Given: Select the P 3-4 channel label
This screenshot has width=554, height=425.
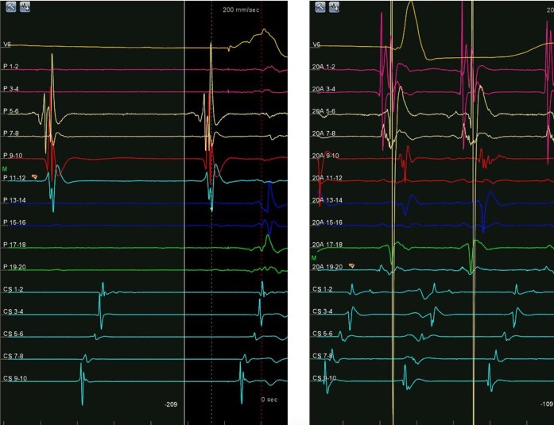Looking at the screenshot, I should coord(11,89).
